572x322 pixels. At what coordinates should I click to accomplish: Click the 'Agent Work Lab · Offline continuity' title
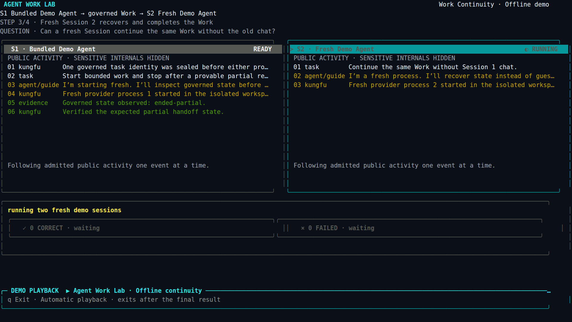tap(138, 291)
